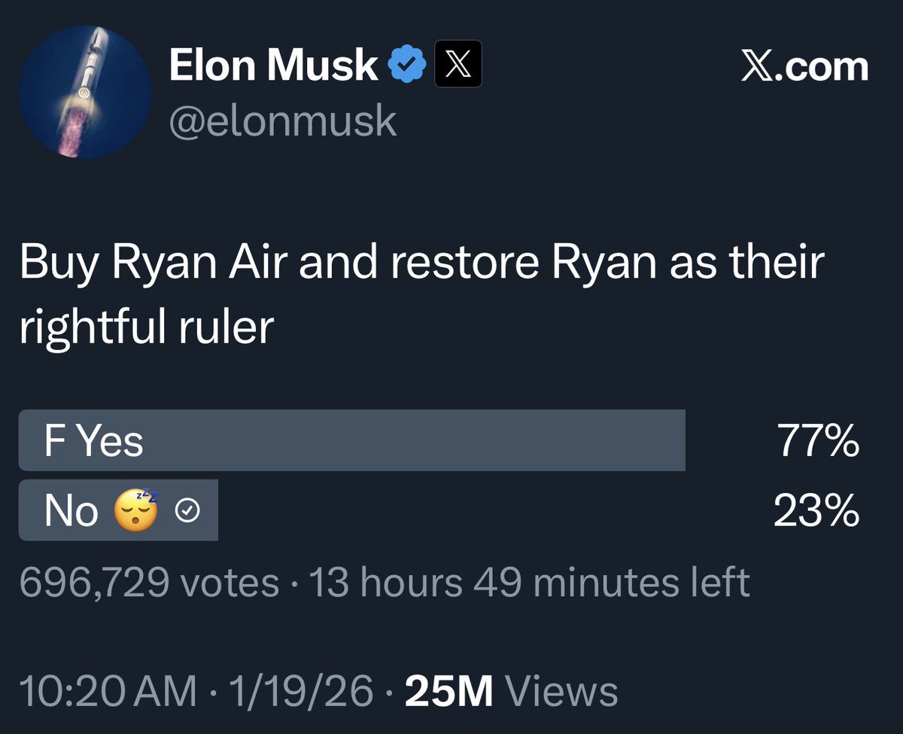Click the 77% poll result
The image size is (903, 734).
(x=818, y=440)
